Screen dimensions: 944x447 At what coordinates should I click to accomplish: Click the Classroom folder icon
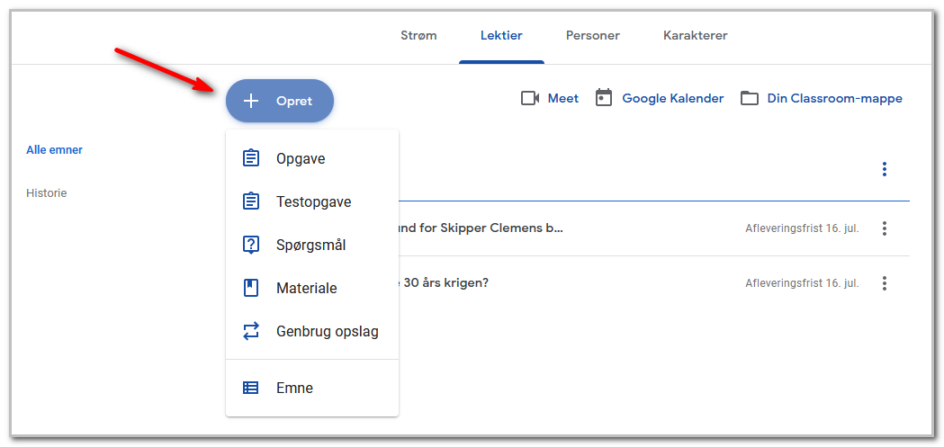pyautogui.click(x=750, y=98)
